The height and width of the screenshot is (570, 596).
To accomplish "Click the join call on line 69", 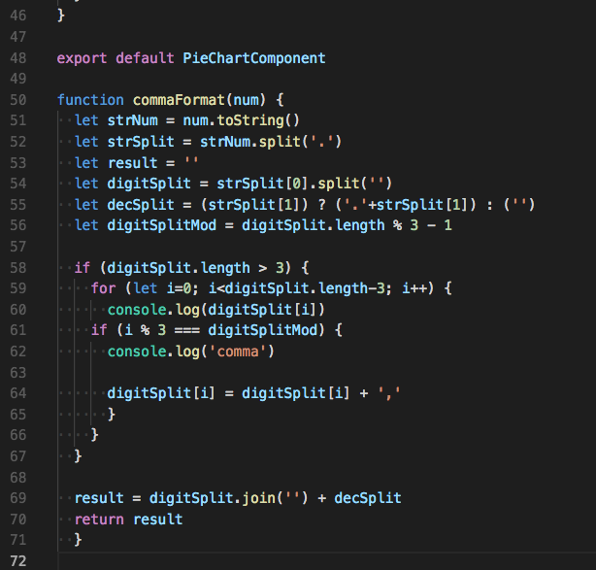I will (x=258, y=498).
